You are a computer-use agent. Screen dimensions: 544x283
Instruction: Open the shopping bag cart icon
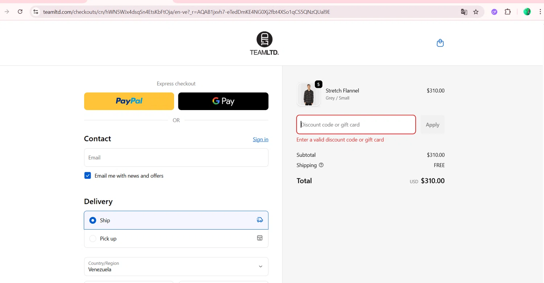pos(440,43)
